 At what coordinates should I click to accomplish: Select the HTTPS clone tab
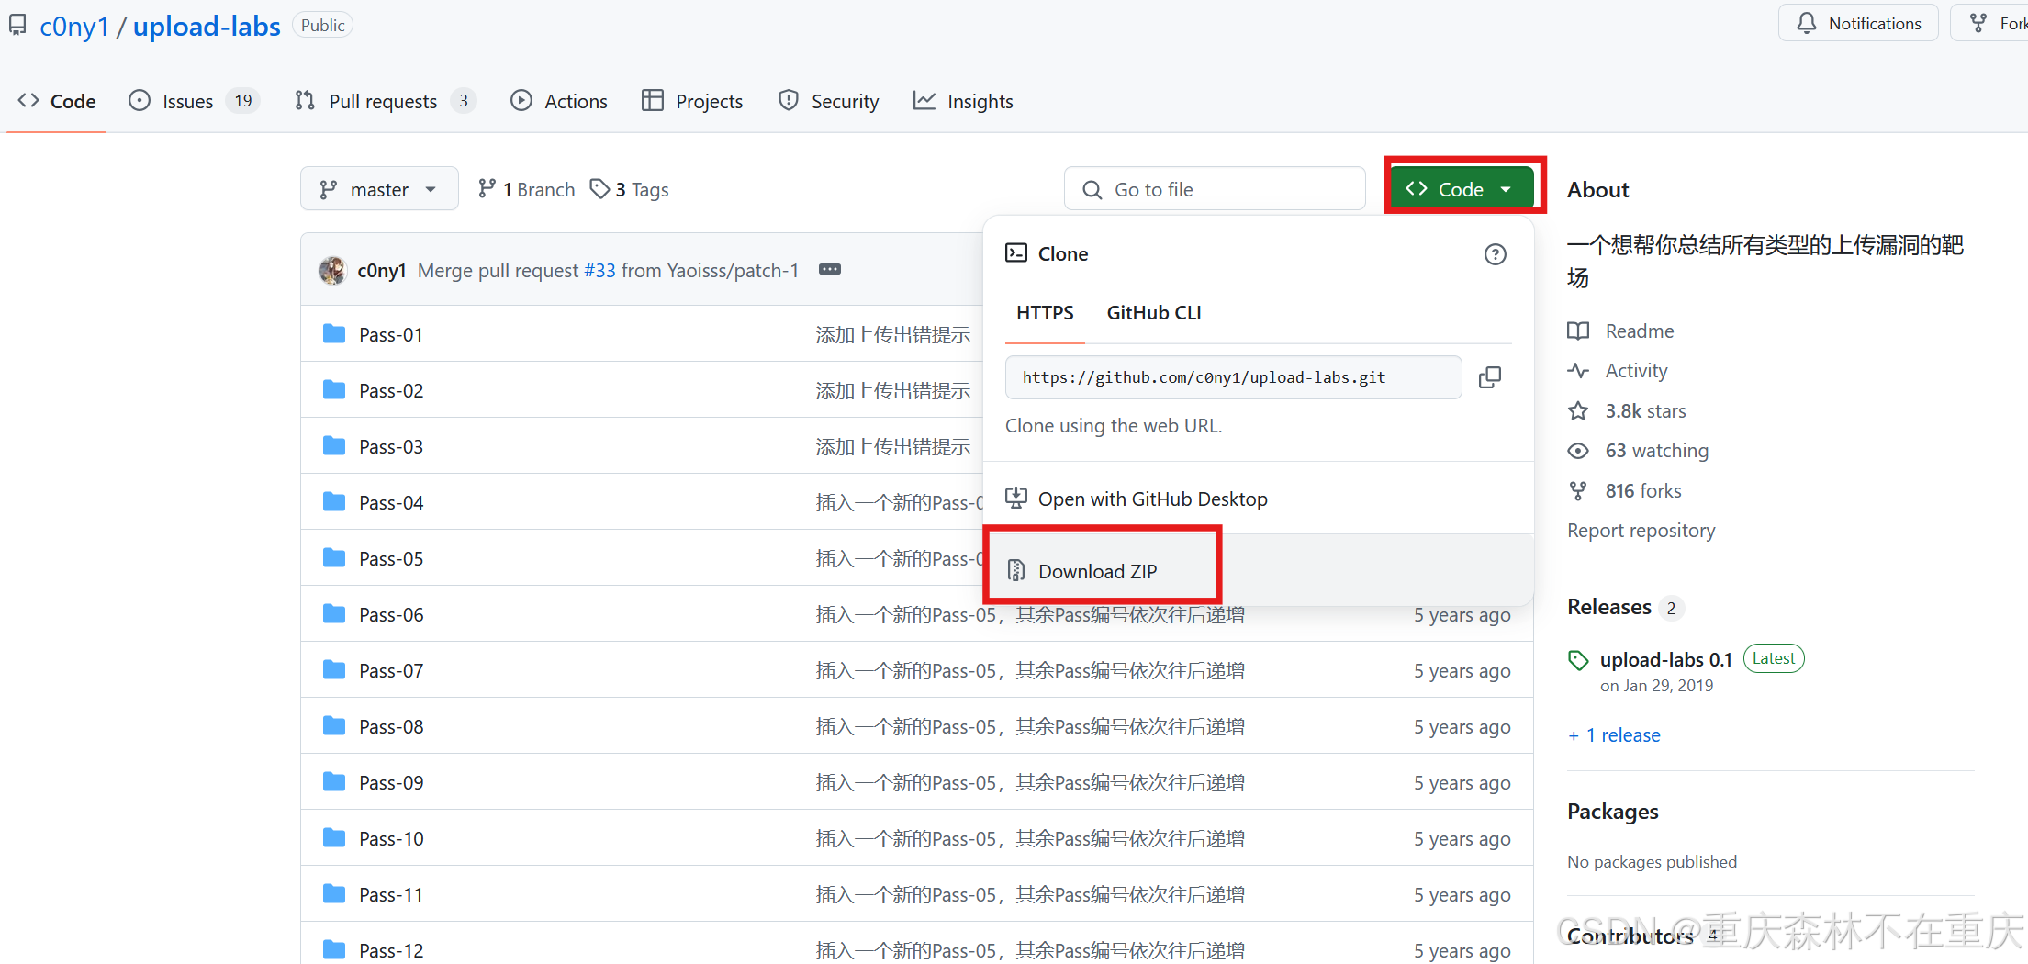(x=1045, y=313)
